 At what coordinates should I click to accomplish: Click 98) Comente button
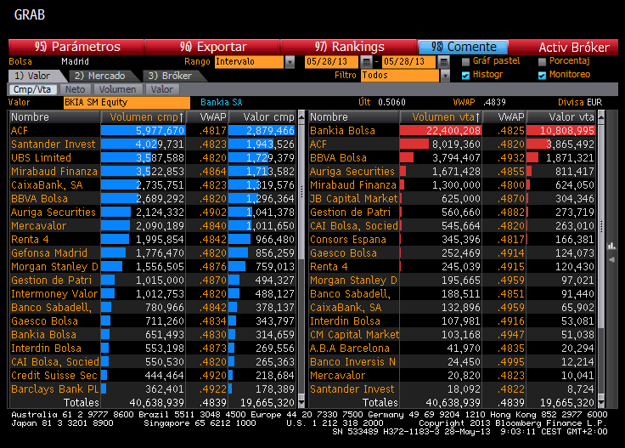pos(463,47)
